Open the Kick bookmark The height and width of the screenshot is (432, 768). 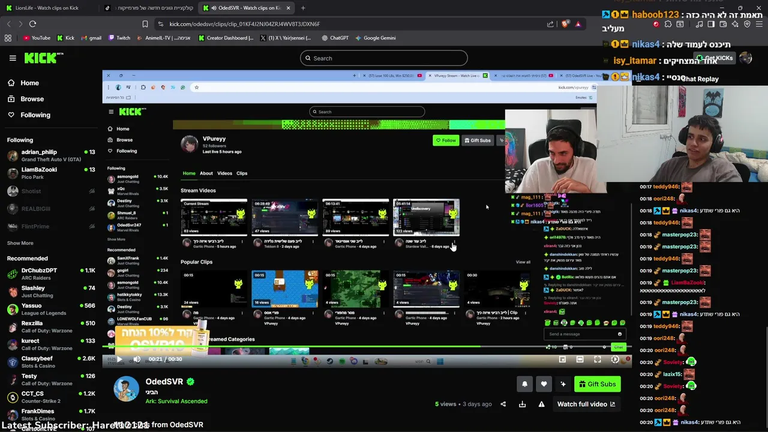click(x=65, y=38)
